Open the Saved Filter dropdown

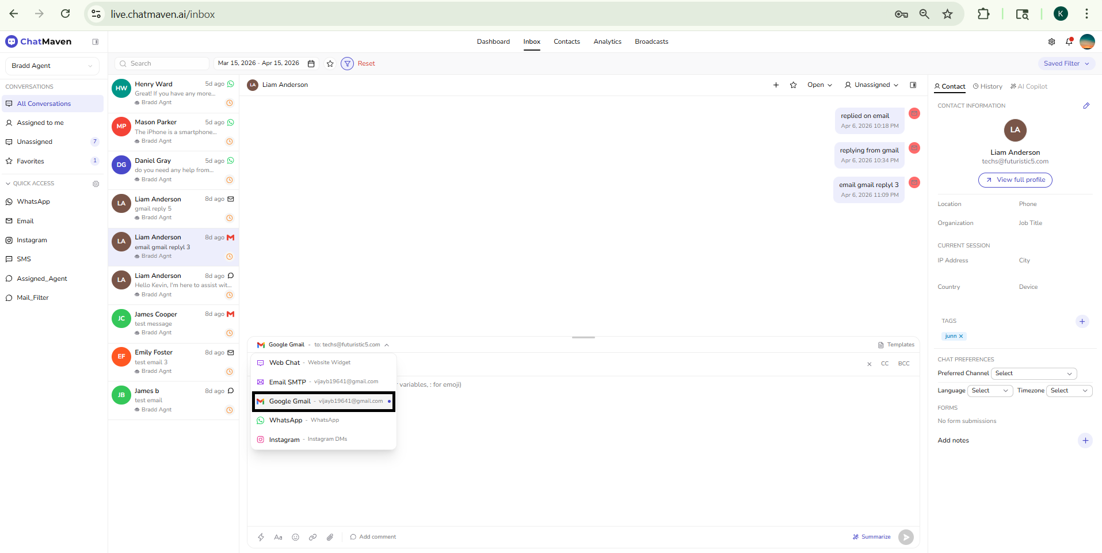1066,63
